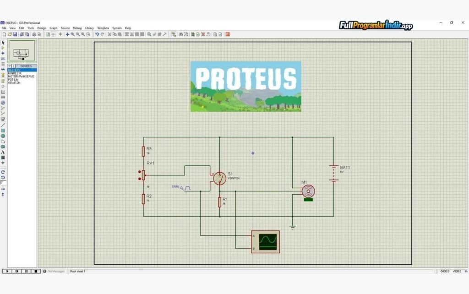Click the P button to pick devices
Image resolution: width=469 pixels, height=294 pixels.
pyautogui.click(x=10, y=66)
